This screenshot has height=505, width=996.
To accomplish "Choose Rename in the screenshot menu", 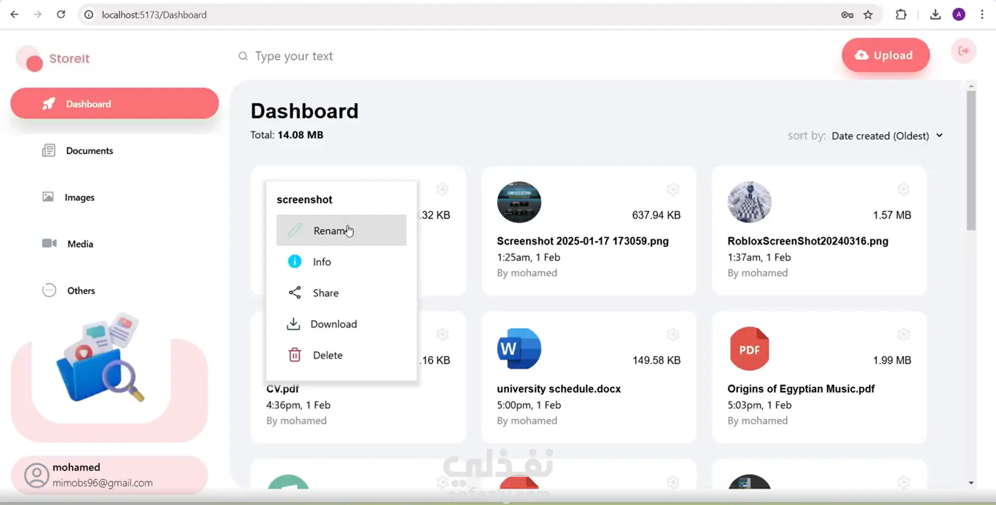I will [341, 230].
